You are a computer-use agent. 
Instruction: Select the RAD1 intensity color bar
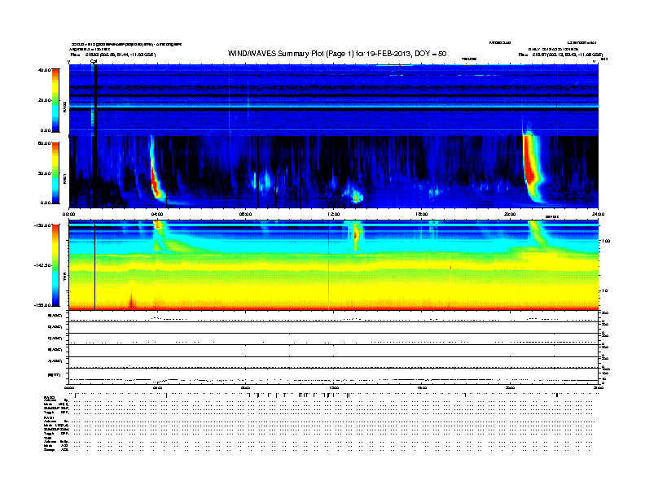click(55, 173)
